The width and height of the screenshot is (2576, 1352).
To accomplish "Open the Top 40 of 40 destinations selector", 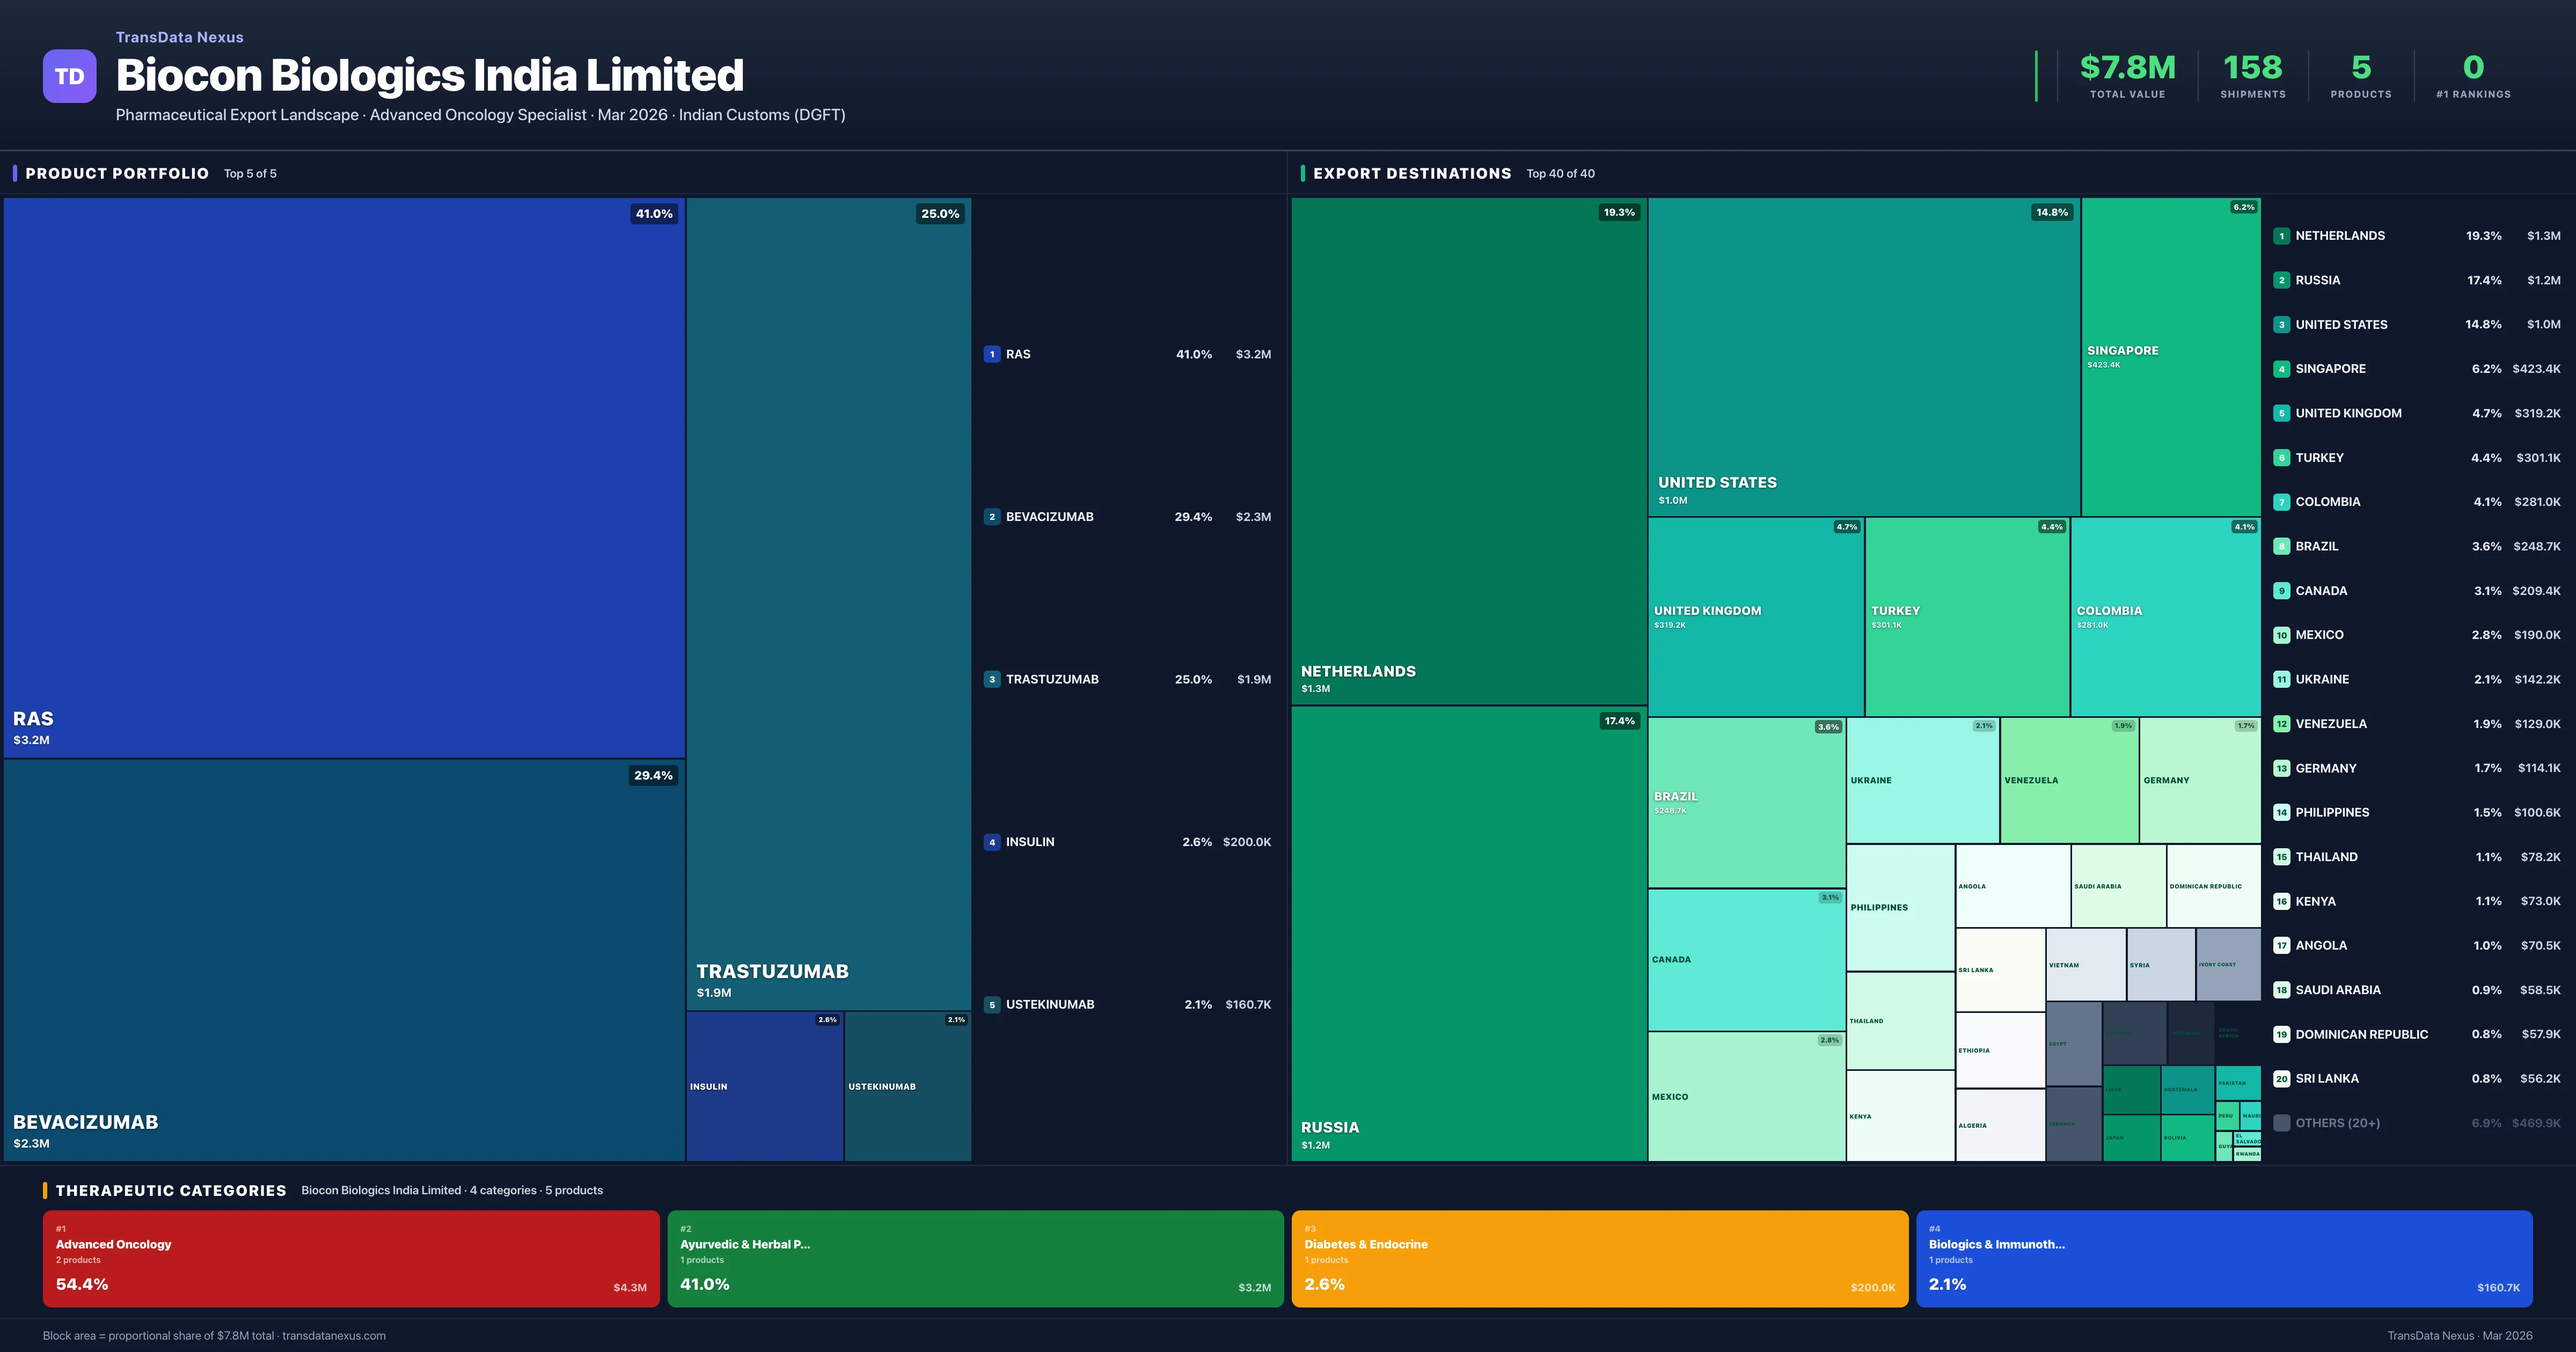I will point(1560,173).
